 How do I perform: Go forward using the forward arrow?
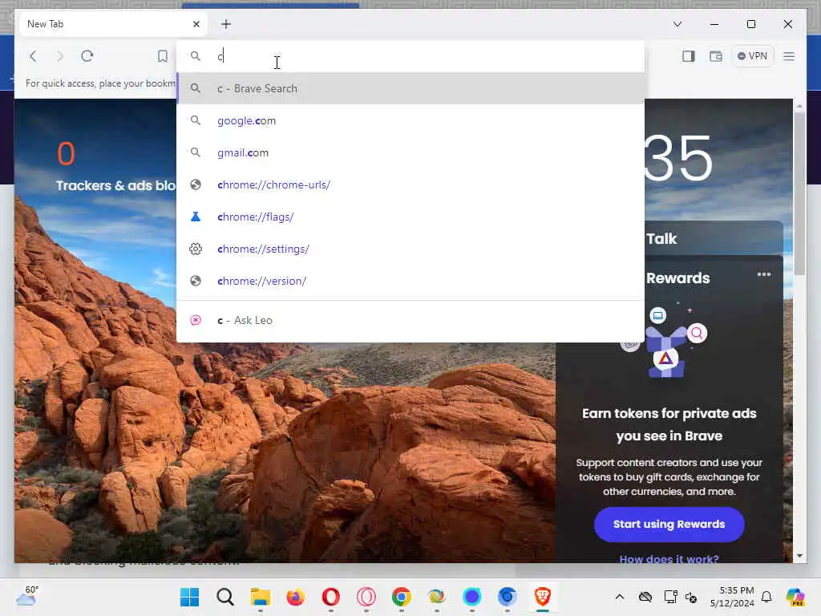59,56
